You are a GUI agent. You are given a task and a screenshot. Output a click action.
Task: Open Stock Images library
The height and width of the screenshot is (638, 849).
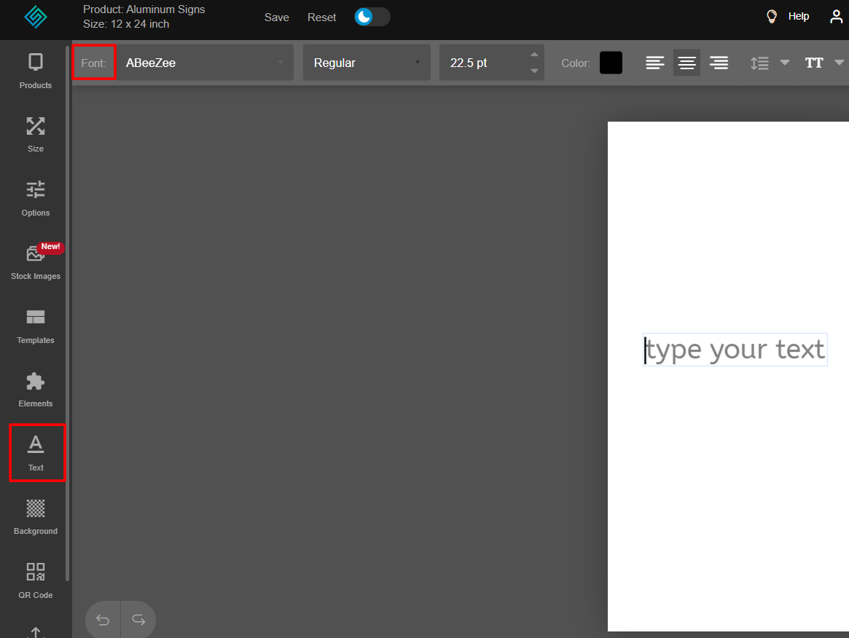[35, 261]
